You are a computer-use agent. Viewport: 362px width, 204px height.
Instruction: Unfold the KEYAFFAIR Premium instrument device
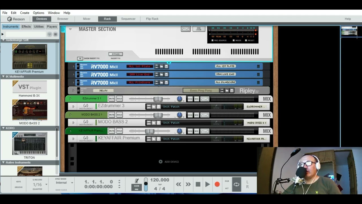coord(73,139)
